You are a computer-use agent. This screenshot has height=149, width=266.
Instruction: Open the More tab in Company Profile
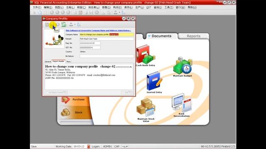click(x=68, y=62)
